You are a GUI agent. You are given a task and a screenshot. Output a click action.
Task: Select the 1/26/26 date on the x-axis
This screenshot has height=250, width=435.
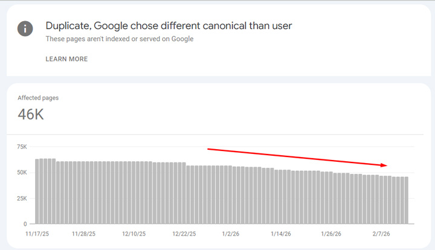pos(331,233)
